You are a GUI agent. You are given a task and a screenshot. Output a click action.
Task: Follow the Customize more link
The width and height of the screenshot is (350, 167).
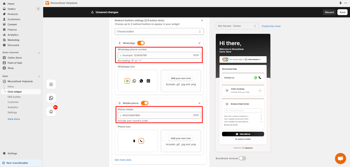point(271,26)
